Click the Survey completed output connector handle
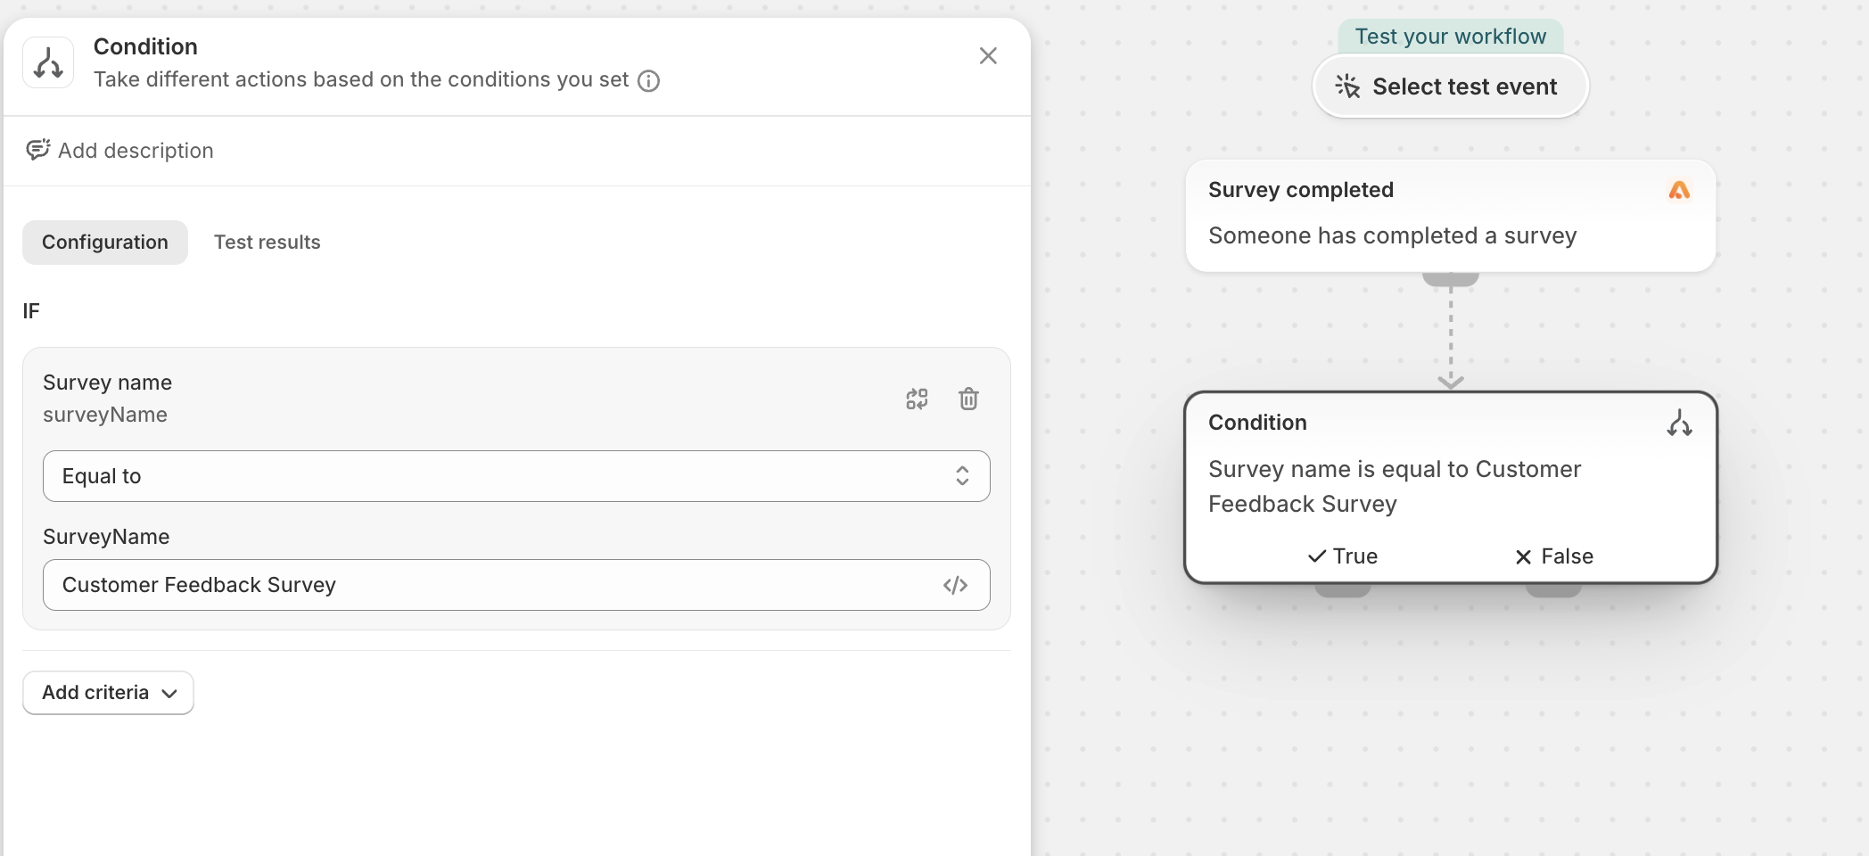 (1451, 279)
